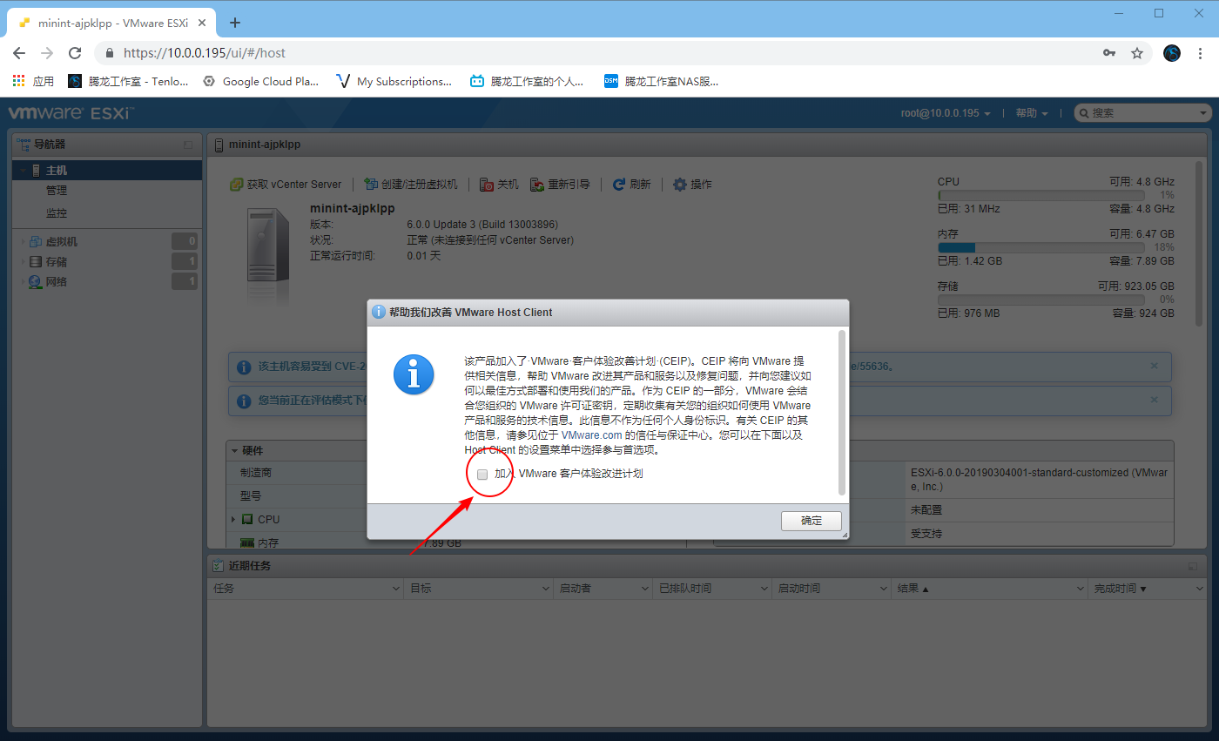Image resolution: width=1219 pixels, height=741 pixels.
Task: Open a new browser tab
Action: point(234,23)
